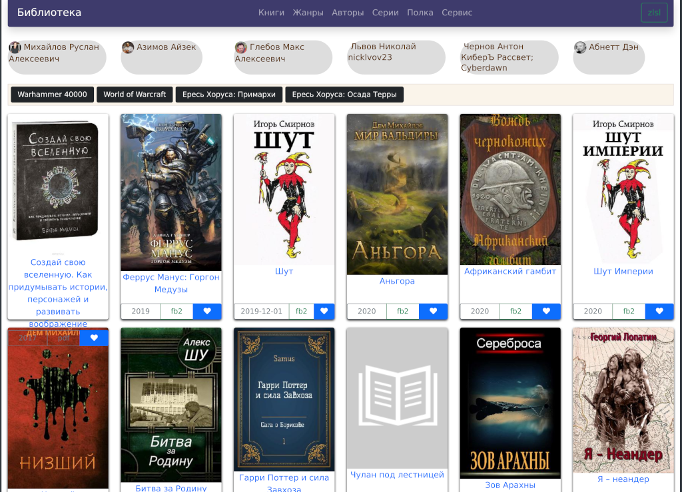This screenshot has height=492, width=682.
Task: Click Абнетт Дэн author avatar
Action: (x=580, y=47)
